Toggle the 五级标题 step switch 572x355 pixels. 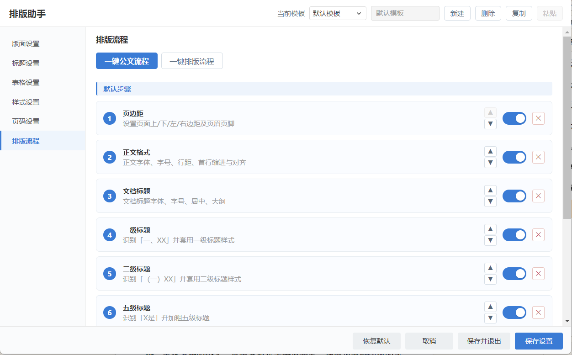click(514, 313)
